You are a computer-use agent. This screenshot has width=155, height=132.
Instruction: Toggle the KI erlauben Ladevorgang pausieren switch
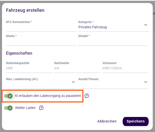click(8, 96)
